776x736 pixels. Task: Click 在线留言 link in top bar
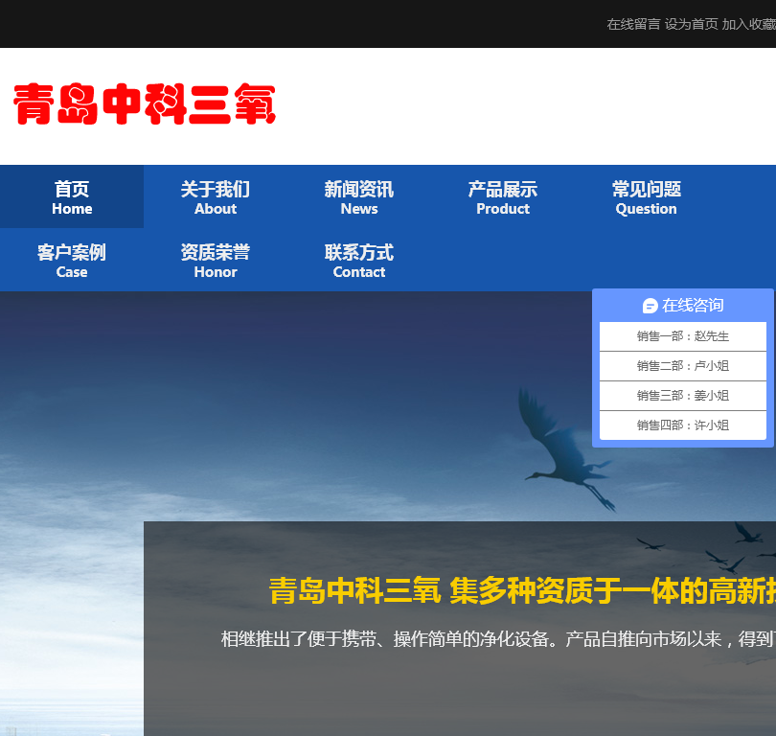tap(633, 24)
